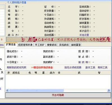Click the 今日战斗 label
Screen dimensions: 112x105
50,15
